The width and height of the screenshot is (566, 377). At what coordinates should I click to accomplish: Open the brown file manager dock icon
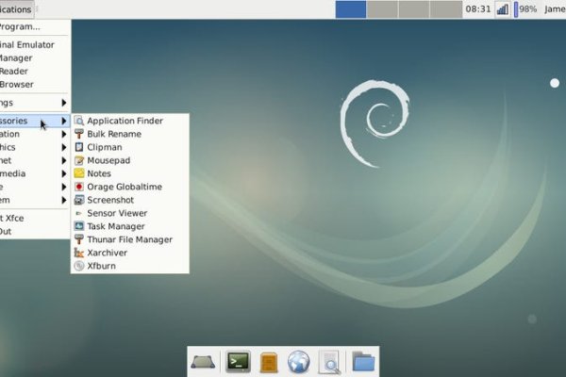coord(269,360)
